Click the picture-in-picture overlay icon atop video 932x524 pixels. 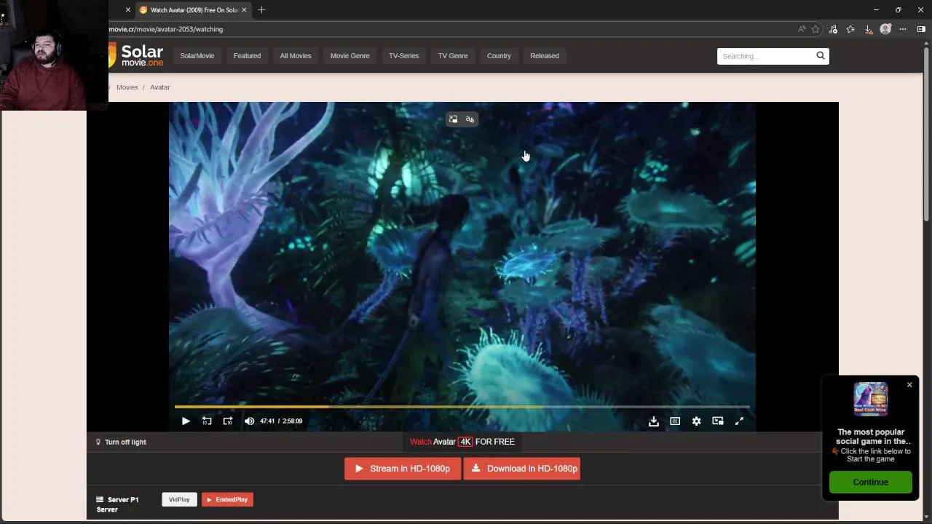click(453, 119)
